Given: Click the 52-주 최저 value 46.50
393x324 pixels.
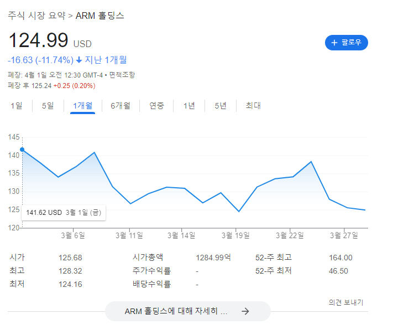Looking at the screenshot, I should 339,271.
